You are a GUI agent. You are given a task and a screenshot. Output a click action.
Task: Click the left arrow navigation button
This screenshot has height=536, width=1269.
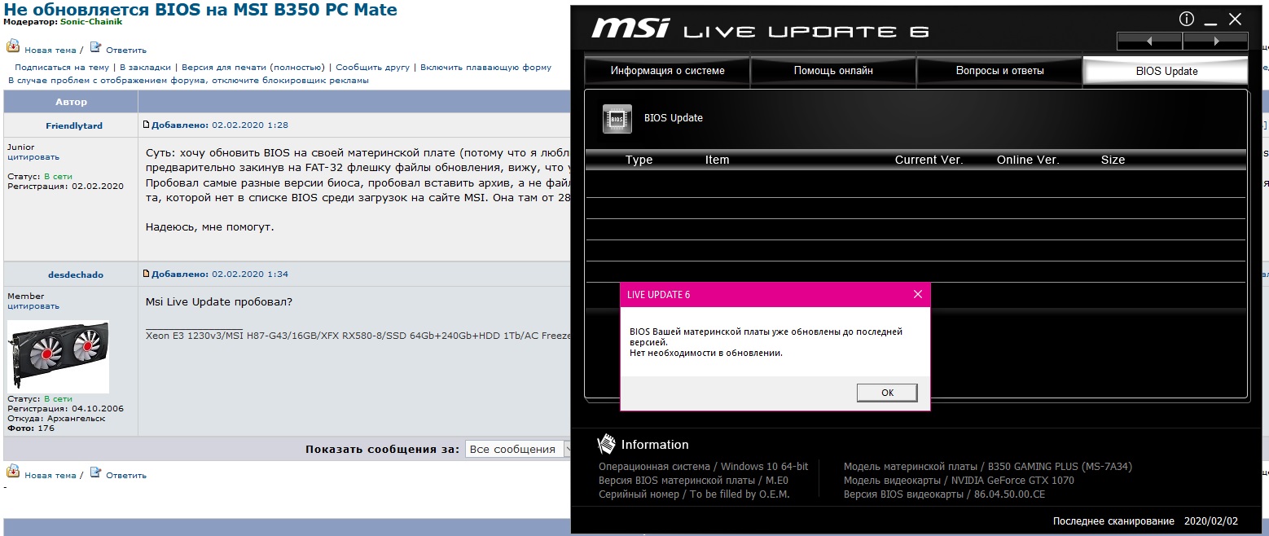point(1149,42)
